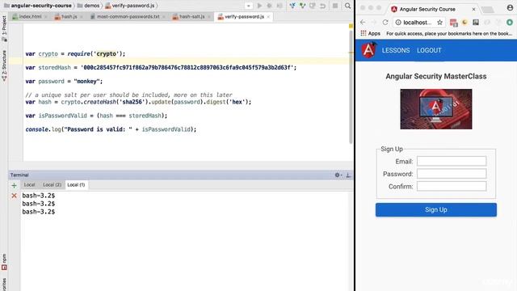The image size is (517, 291).
Task: View site information icon in address bar
Action: point(398,22)
